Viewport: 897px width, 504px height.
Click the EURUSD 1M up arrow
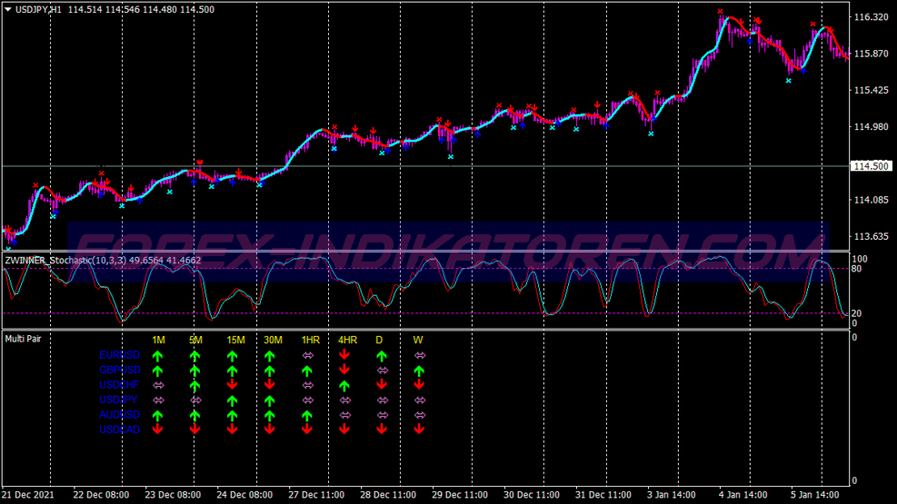(x=158, y=355)
